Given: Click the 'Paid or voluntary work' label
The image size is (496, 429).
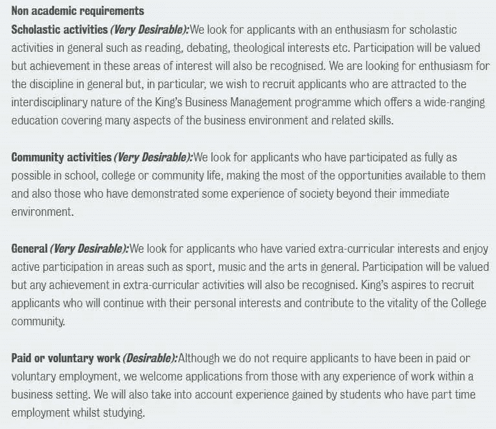Looking at the screenshot, I should pyautogui.click(x=65, y=358).
